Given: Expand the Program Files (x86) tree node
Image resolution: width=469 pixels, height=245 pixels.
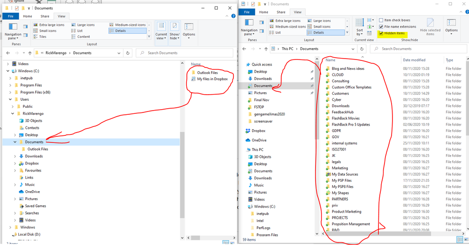Looking at the screenshot, I should 10,92.
